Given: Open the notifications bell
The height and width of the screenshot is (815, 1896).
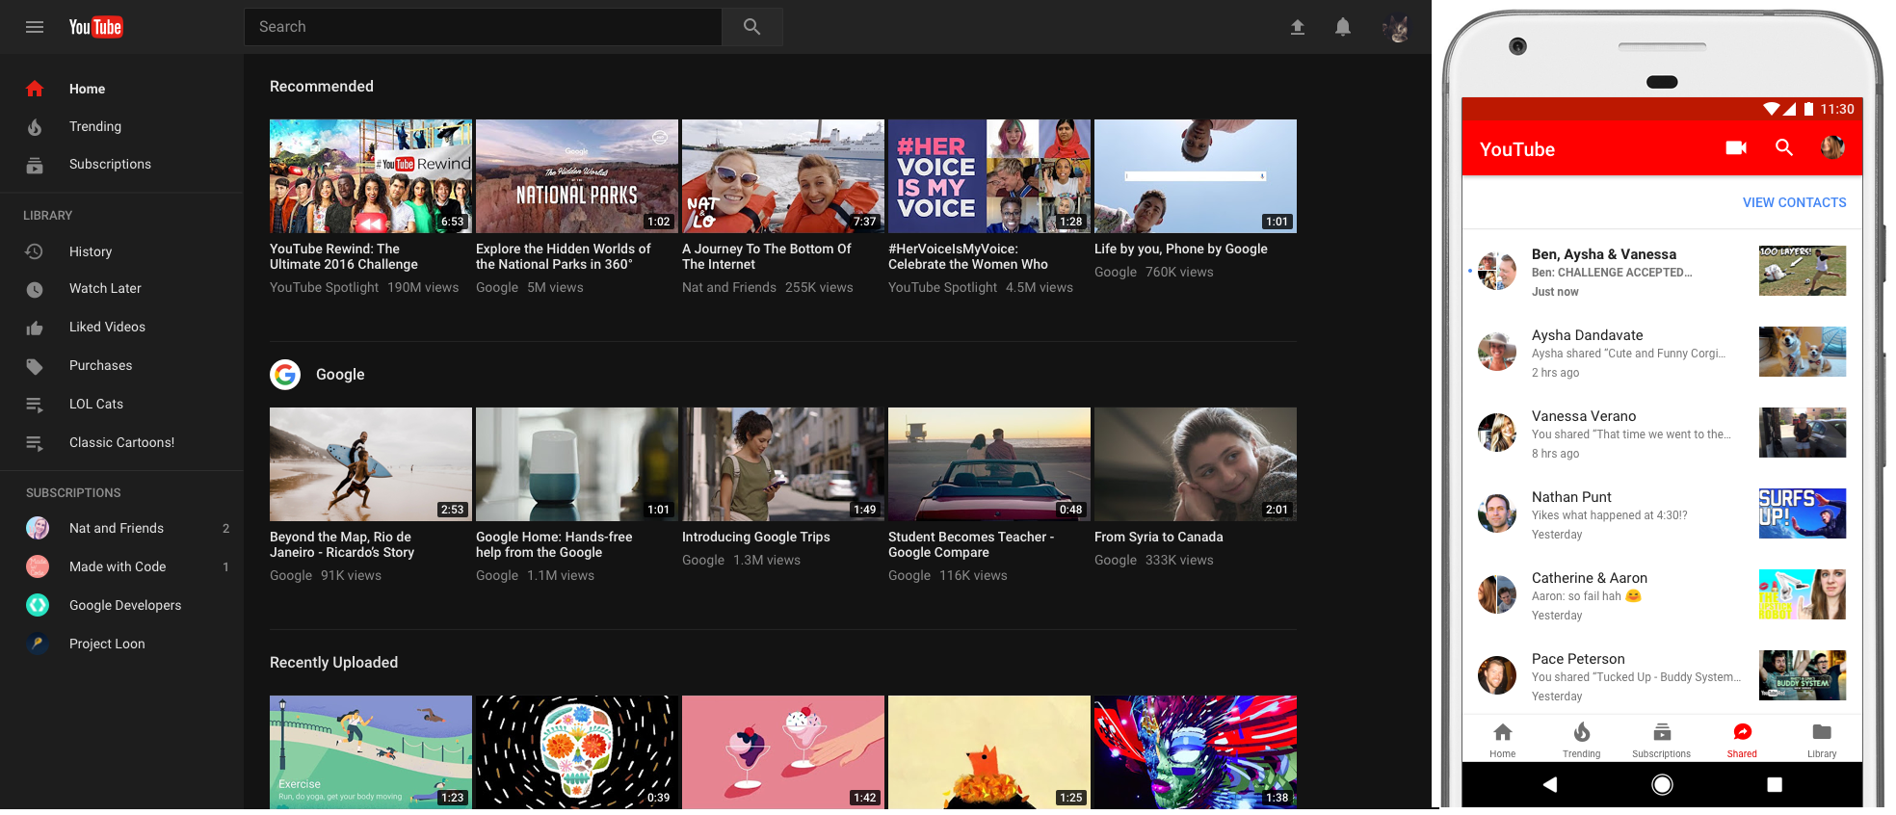Looking at the screenshot, I should point(1343,27).
